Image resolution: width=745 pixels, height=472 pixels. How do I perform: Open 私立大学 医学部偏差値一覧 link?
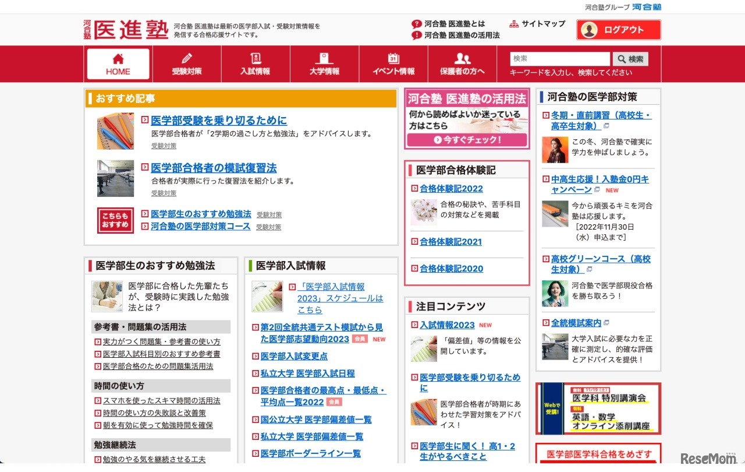(x=311, y=436)
